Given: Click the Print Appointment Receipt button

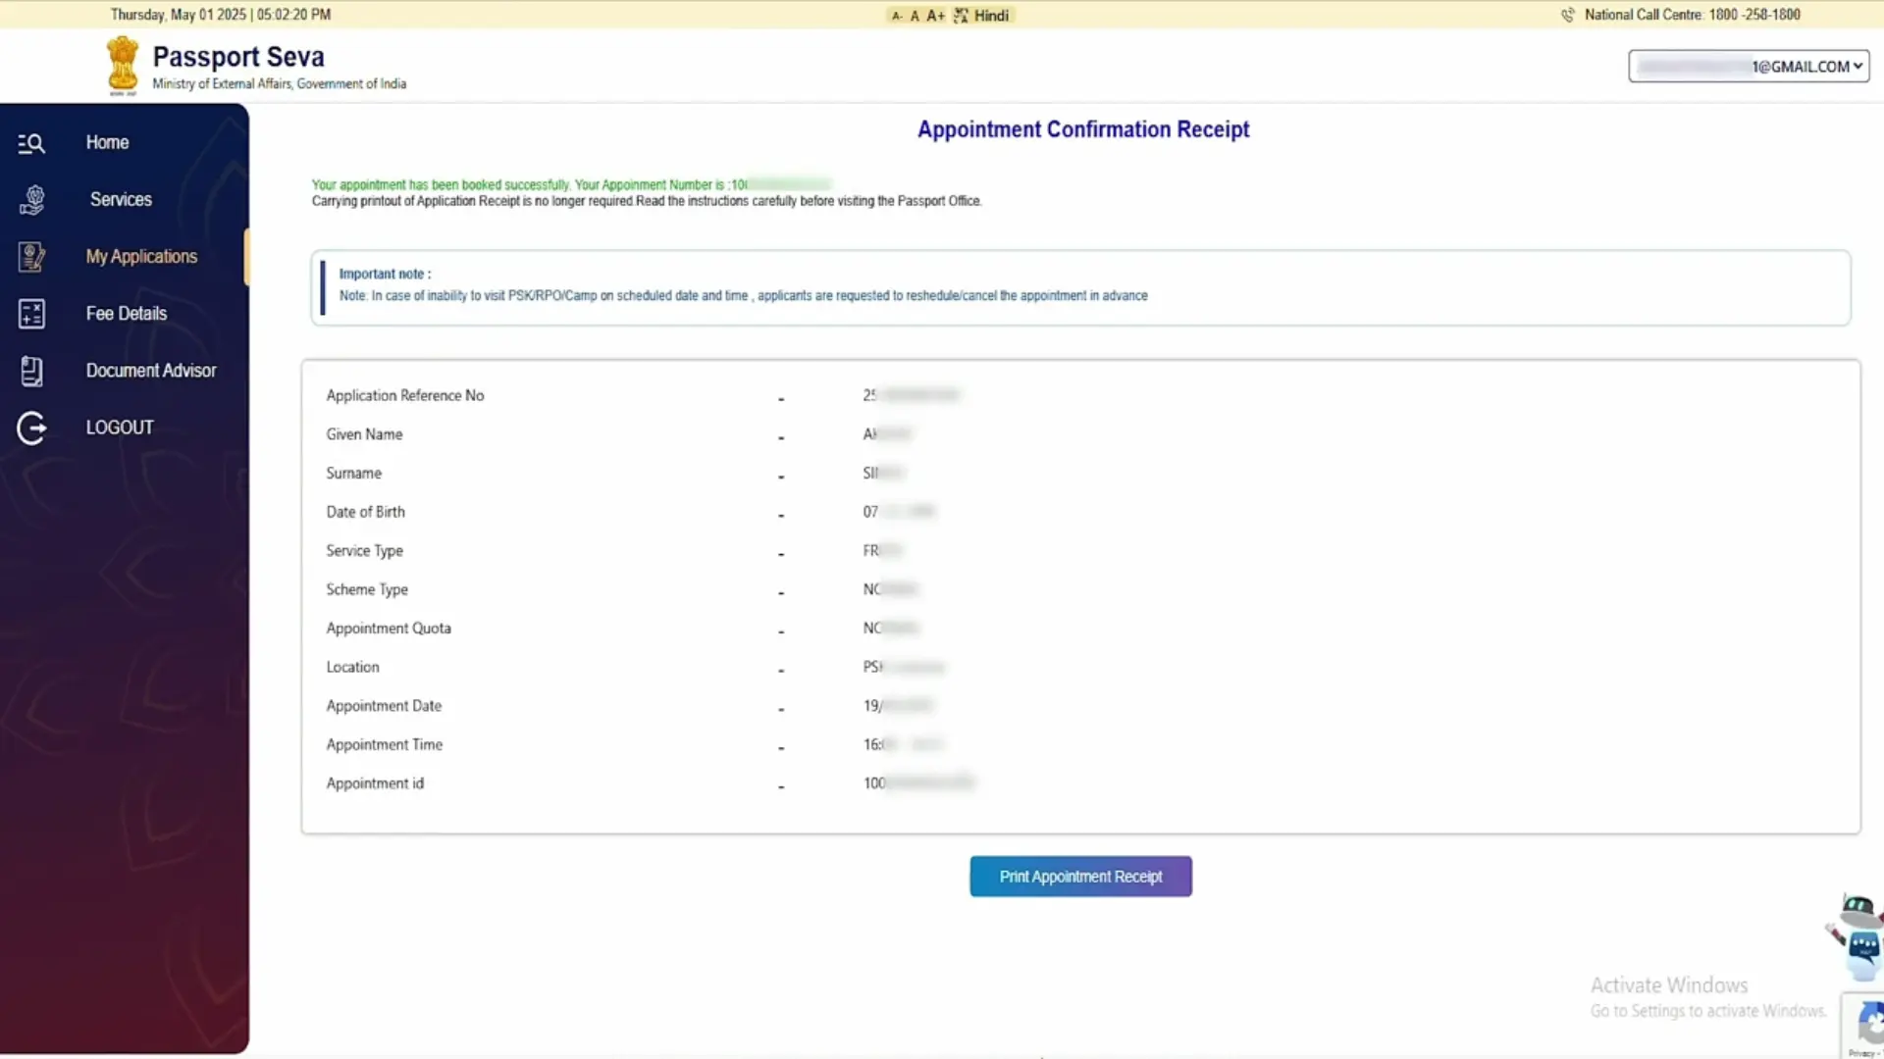Looking at the screenshot, I should (x=1080, y=877).
